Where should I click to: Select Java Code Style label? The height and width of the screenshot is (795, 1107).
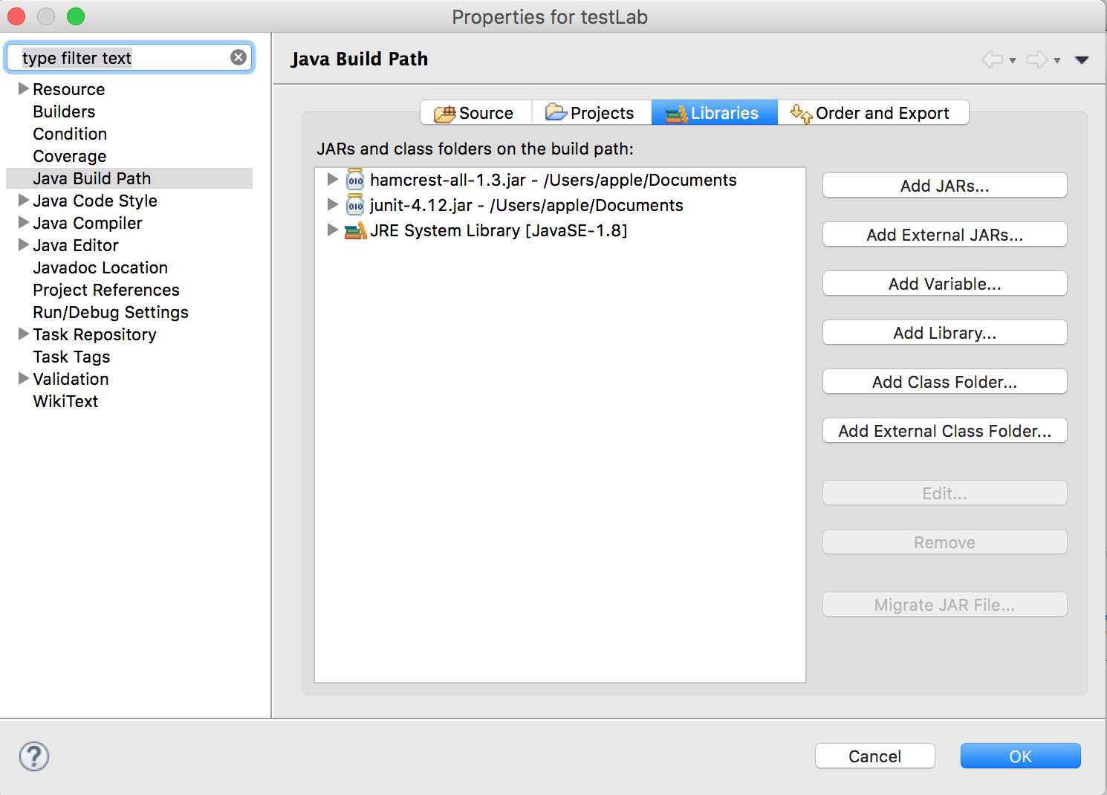(x=95, y=201)
